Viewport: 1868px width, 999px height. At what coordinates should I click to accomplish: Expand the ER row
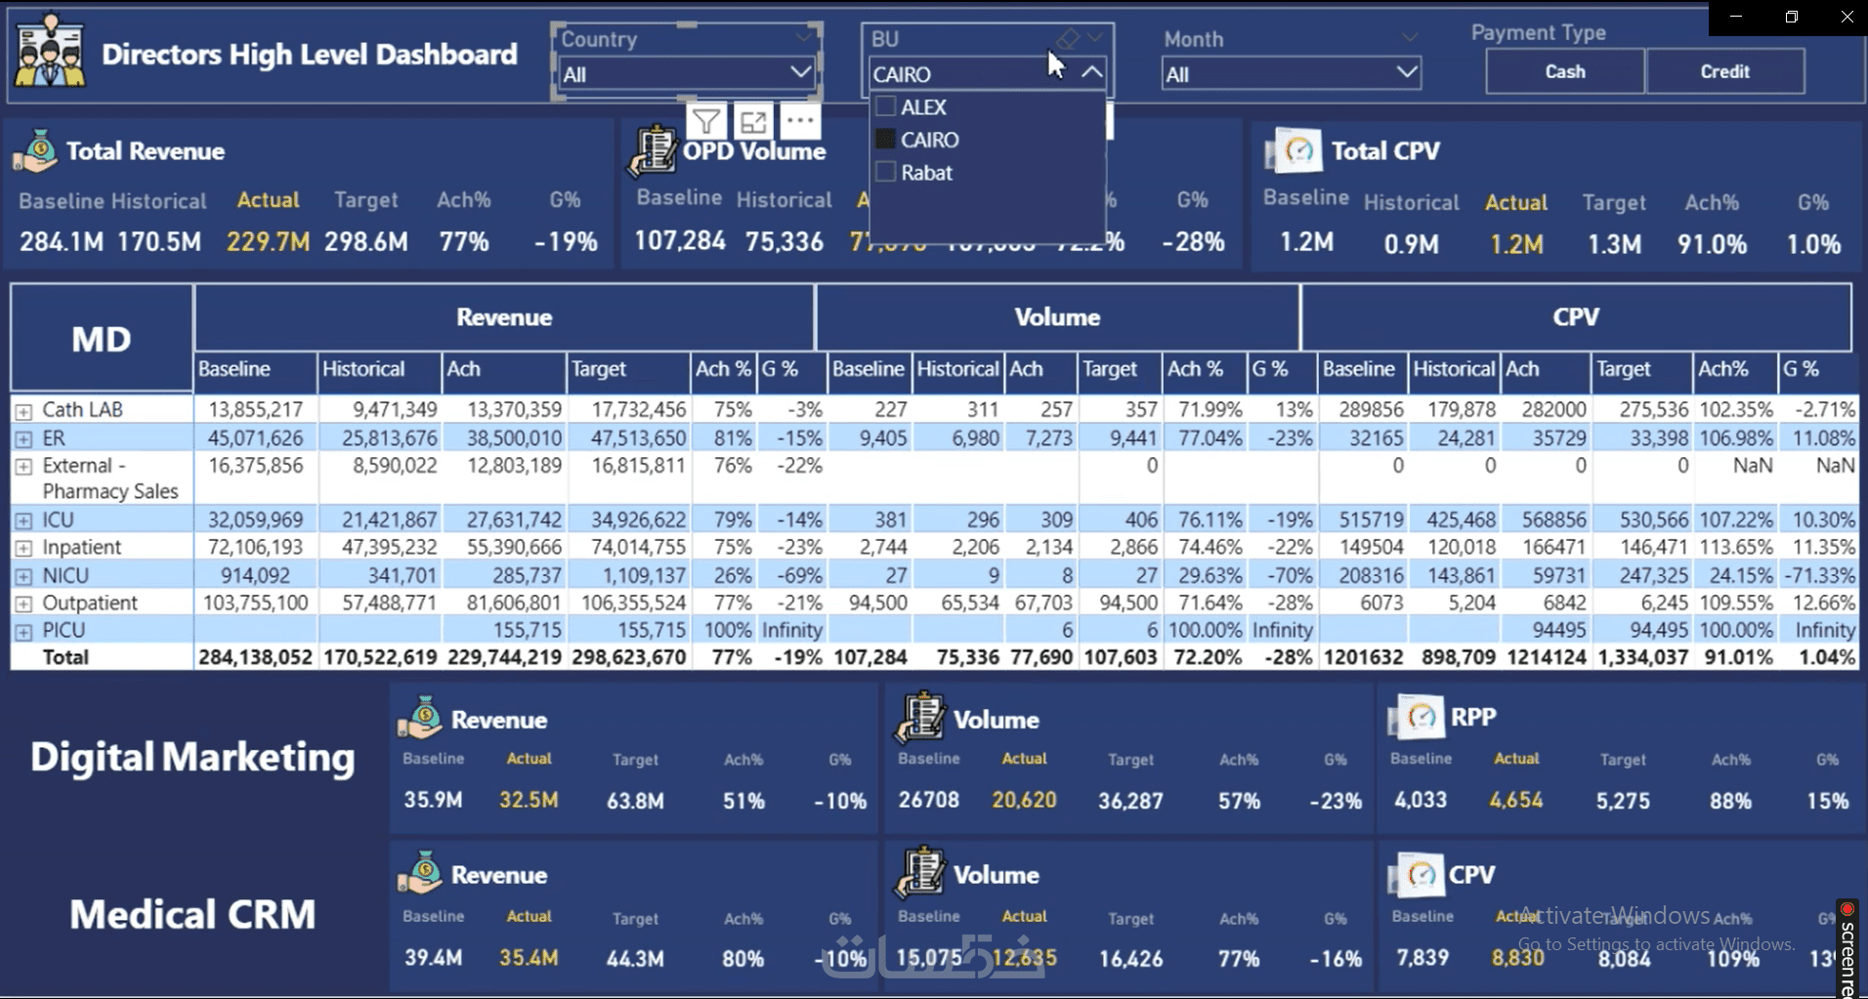(23, 439)
